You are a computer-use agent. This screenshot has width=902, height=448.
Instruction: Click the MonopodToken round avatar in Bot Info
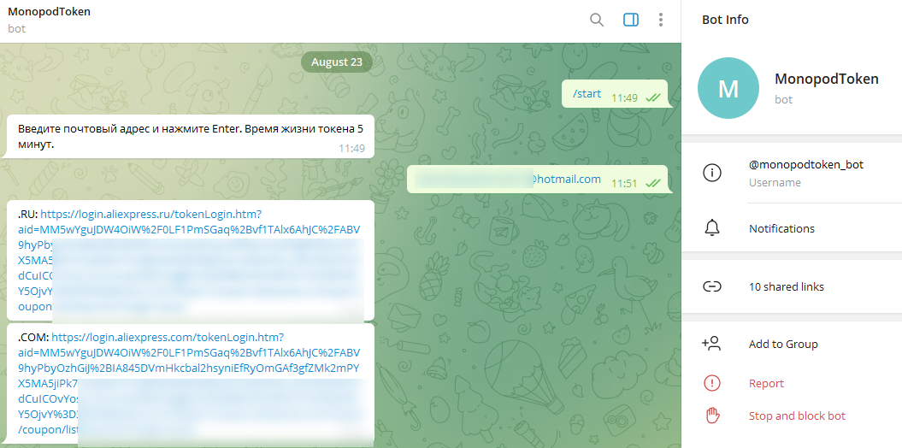pyautogui.click(x=728, y=88)
